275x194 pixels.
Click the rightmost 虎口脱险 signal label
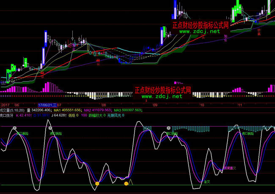point(247,133)
